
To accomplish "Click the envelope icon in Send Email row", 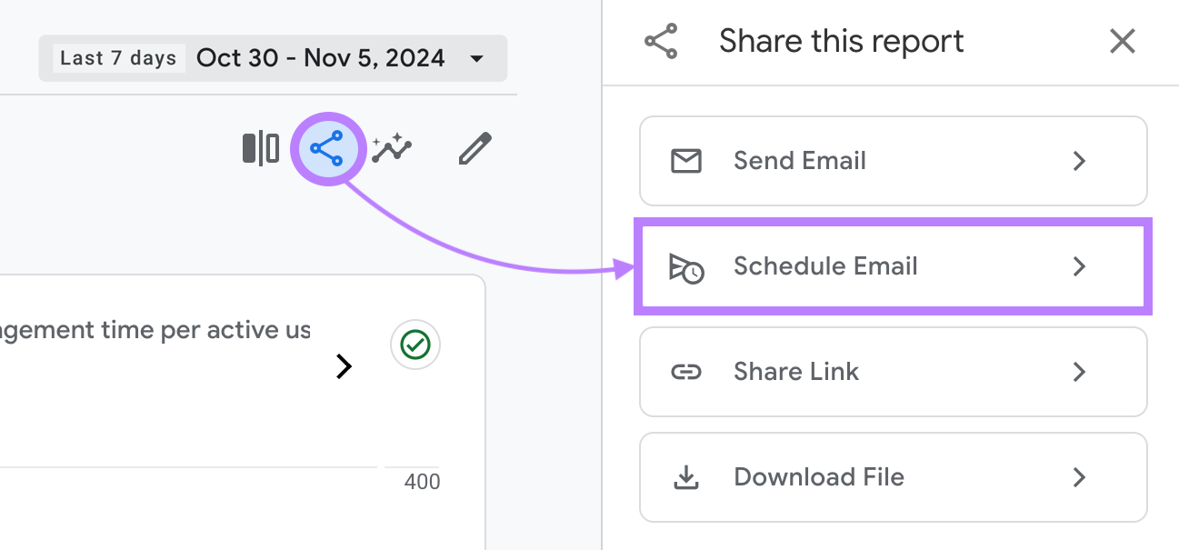I will (687, 161).
